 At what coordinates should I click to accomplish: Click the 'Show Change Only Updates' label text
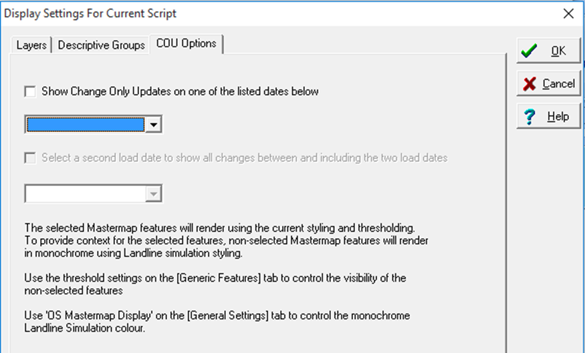(180, 91)
